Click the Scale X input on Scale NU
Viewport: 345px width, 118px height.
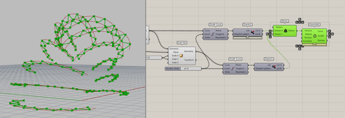(175, 56)
